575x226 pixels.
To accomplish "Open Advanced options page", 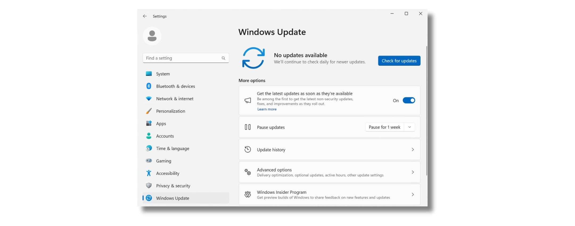I will 329,172.
